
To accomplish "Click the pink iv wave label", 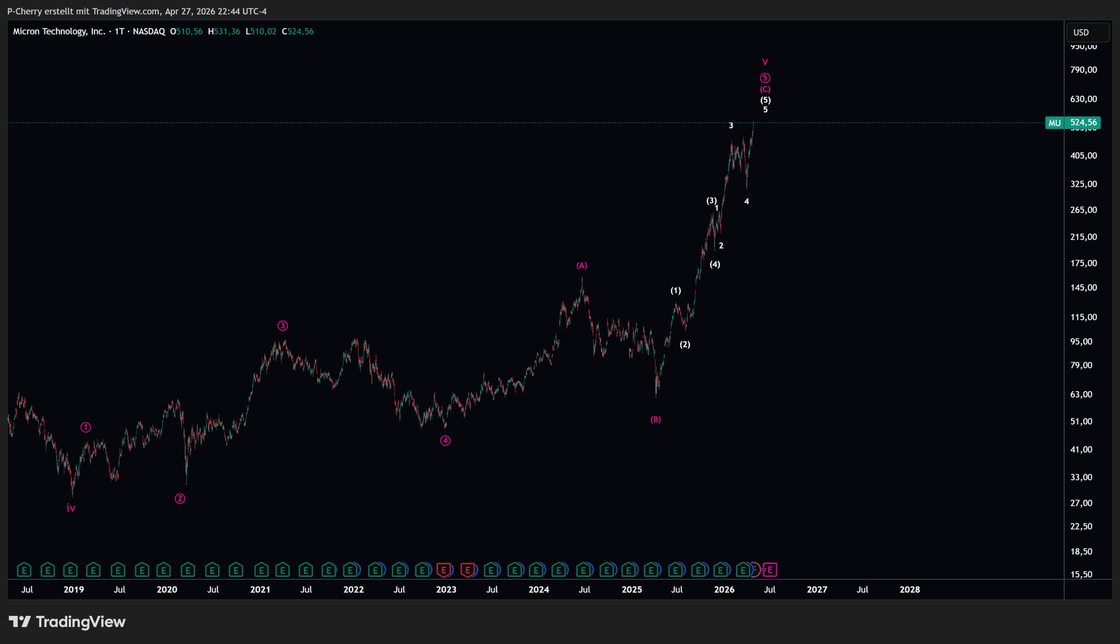I will point(71,509).
